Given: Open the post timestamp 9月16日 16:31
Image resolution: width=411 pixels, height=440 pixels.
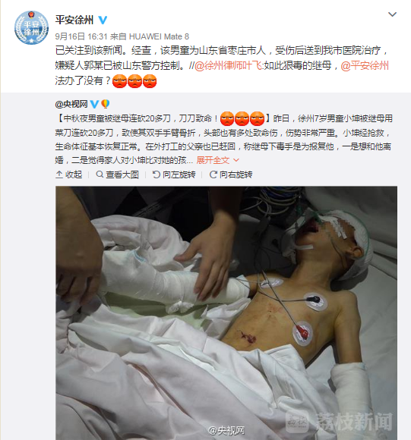Looking at the screenshot, I should (x=81, y=36).
